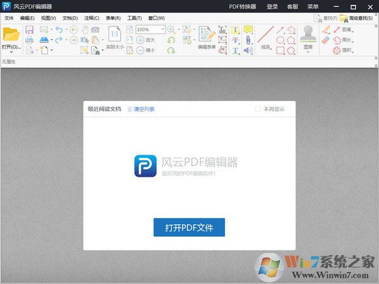Select the text selection tool
The width and height of the screenshot is (379, 284).
click(x=85, y=40)
